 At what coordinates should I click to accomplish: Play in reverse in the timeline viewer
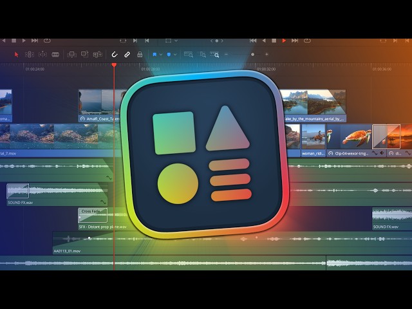tap(264, 41)
